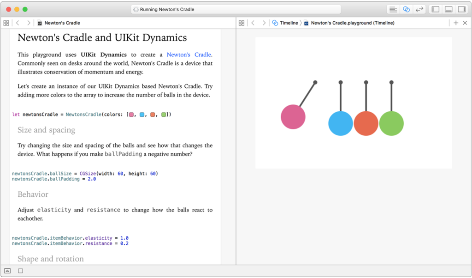Click the resistance value 0.2

tap(124, 244)
